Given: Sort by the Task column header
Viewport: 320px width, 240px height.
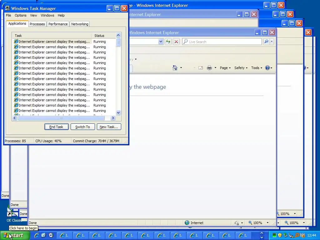Looking at the screenshot, I should 52,36.
